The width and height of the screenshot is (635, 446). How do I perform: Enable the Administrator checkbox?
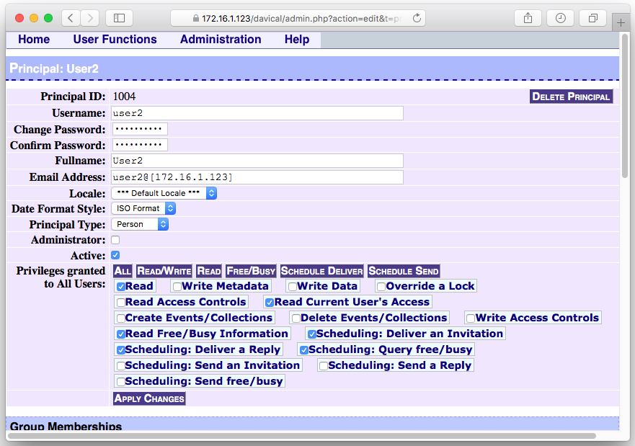click(115, 240)
